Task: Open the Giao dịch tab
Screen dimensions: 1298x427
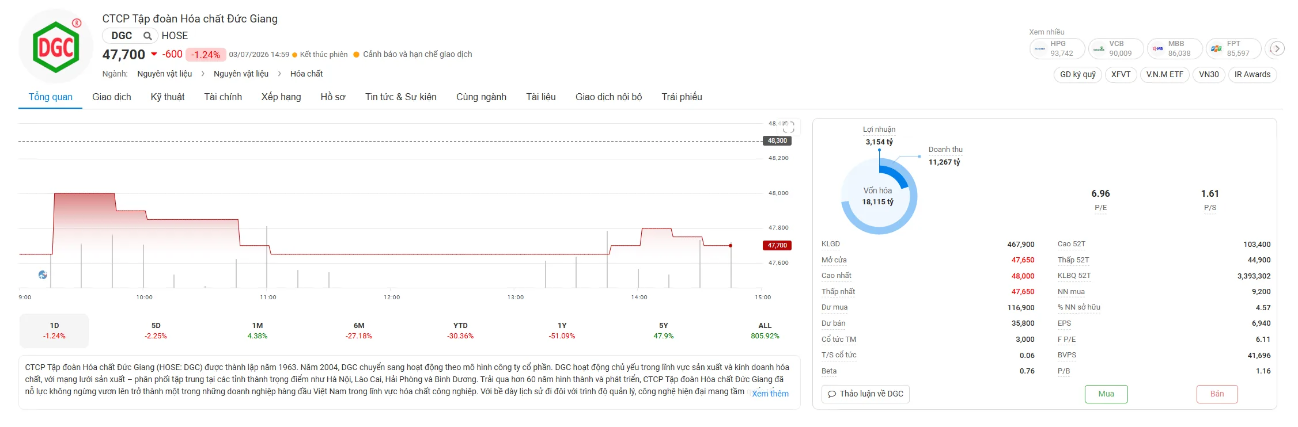Action: (112, 97)
